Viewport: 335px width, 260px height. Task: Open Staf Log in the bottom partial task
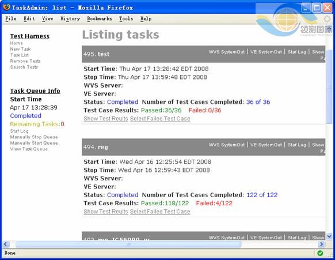tap(297, 238)
